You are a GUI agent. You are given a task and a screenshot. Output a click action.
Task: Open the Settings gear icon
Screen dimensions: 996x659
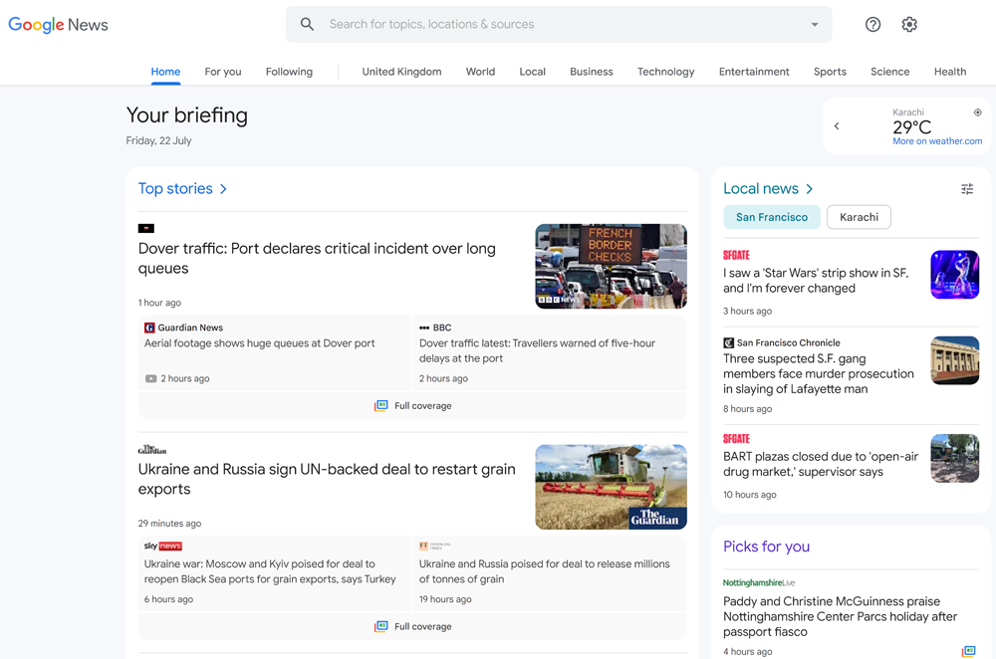tap(909, 24)
